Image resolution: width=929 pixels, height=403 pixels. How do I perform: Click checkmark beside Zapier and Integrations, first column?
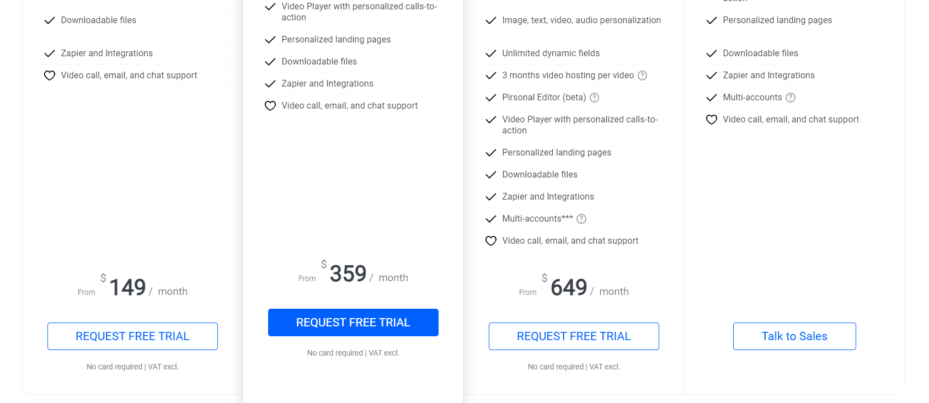click(49, 53)
